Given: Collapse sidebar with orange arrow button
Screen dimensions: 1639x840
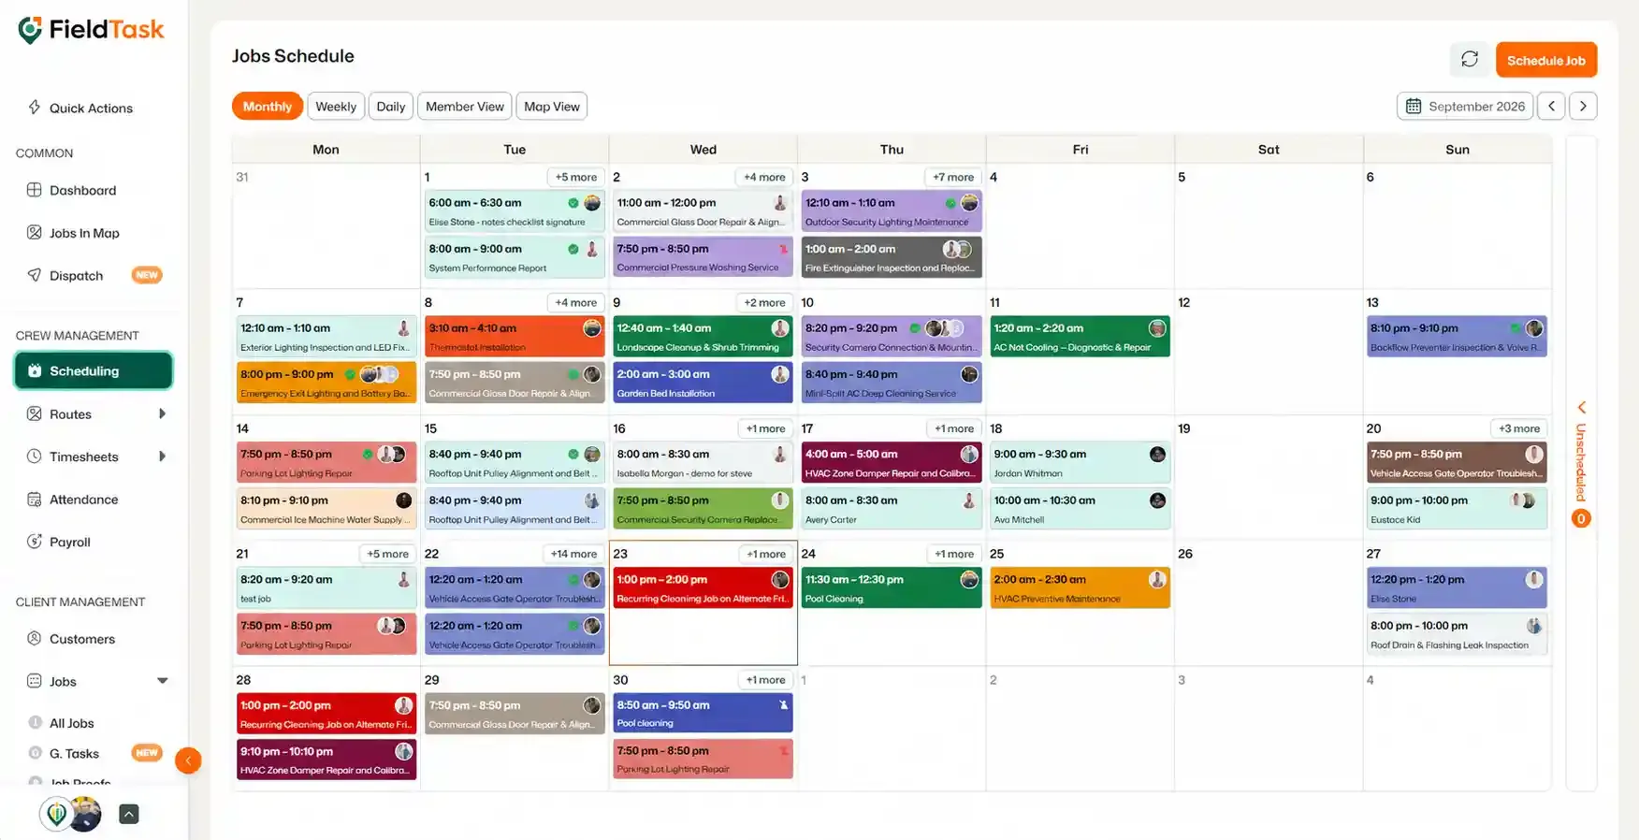Looking at the screenshot, I should (x=188, y=760).
